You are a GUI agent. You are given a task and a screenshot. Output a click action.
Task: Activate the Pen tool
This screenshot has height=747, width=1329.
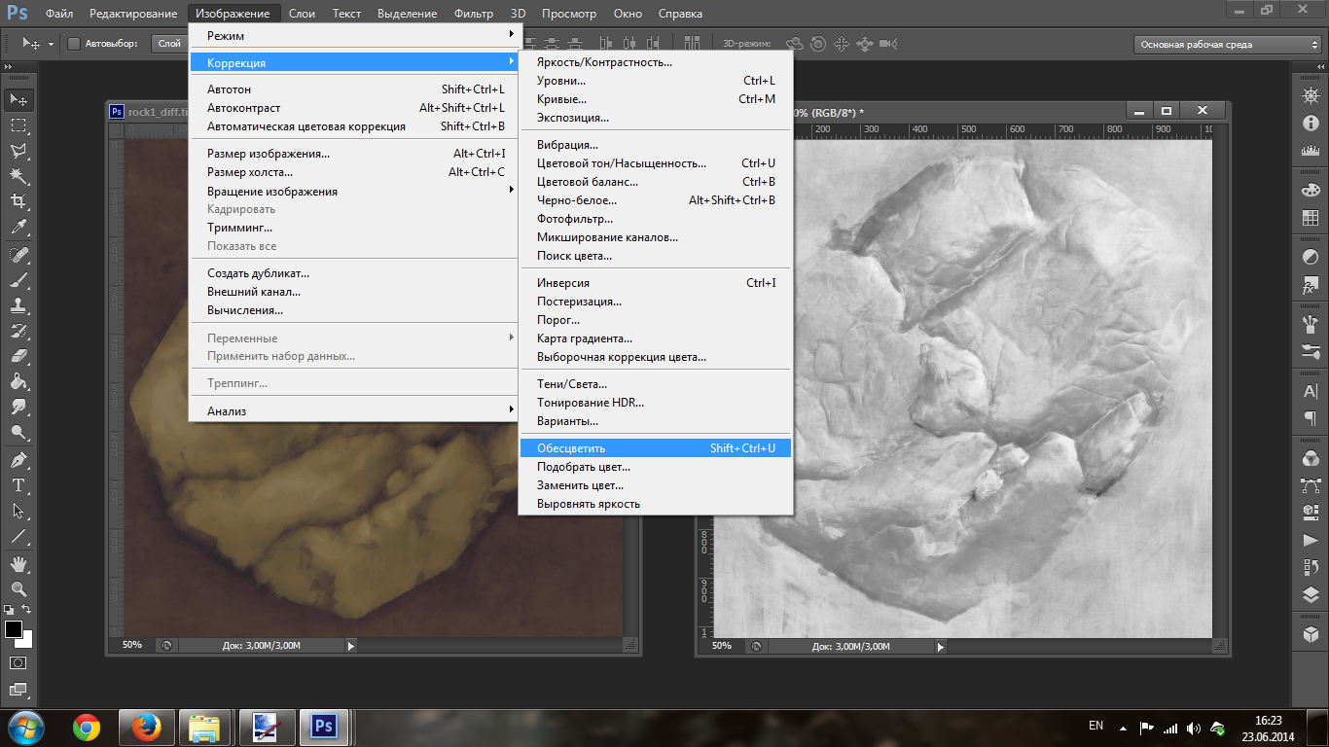click(x=18, y=459)
